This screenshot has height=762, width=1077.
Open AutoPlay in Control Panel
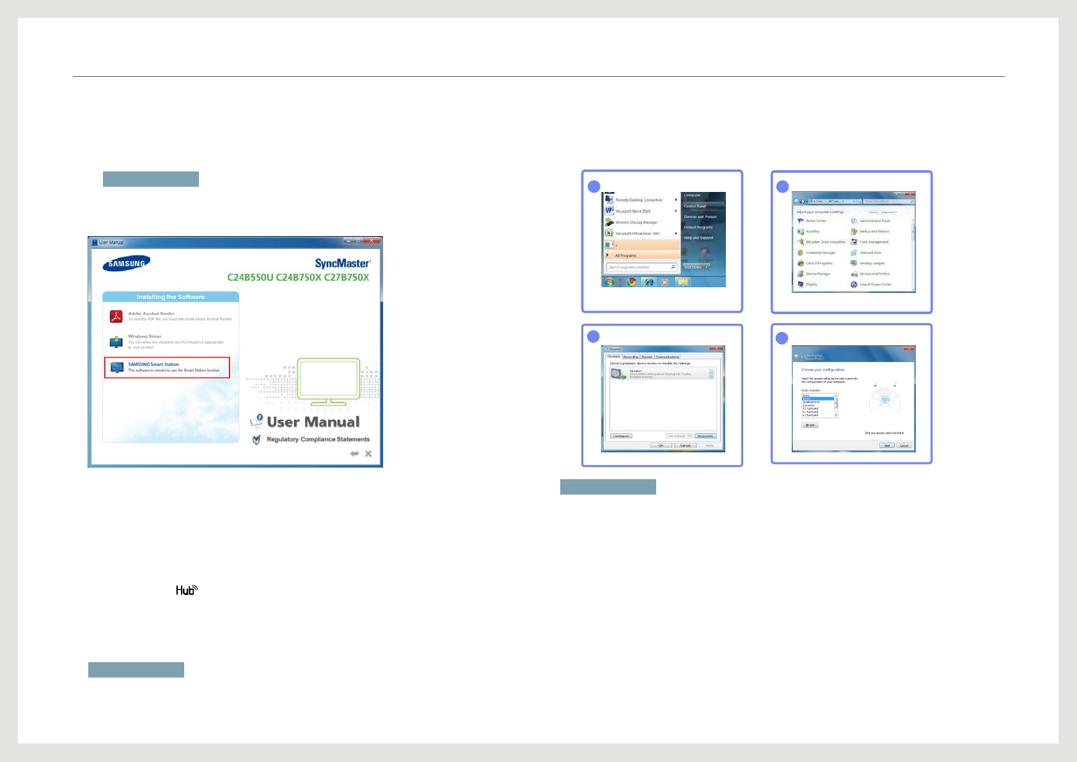point(809,232)
